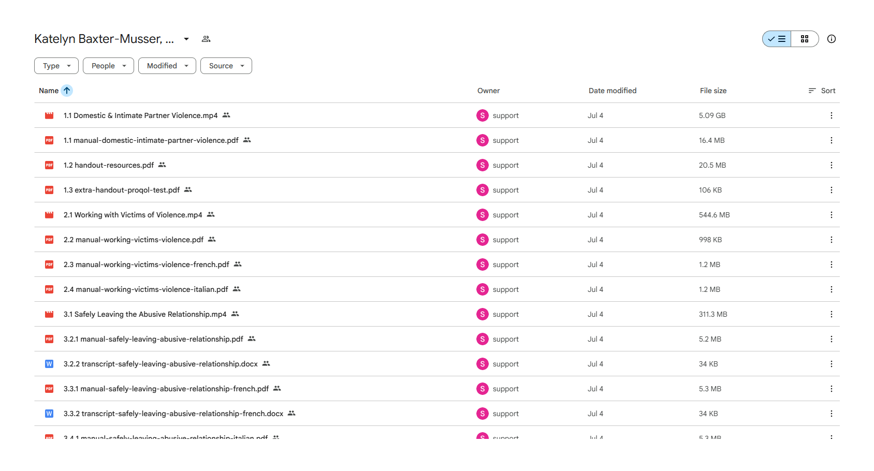
Task: Click Word icon of 3.2.2 transcript docx file
Action: click(49, 364)
